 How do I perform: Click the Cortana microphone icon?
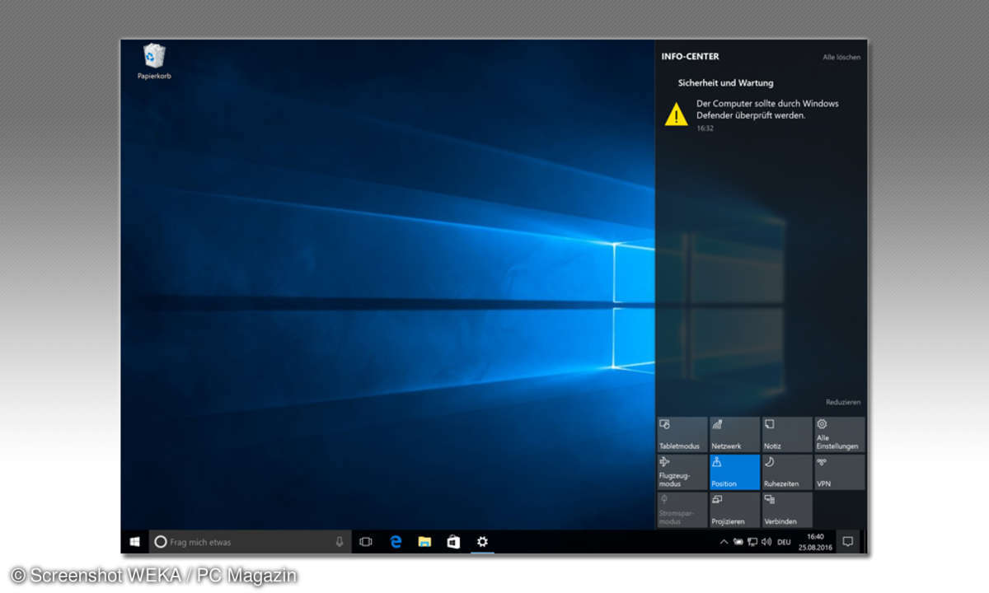coord(340,541)
